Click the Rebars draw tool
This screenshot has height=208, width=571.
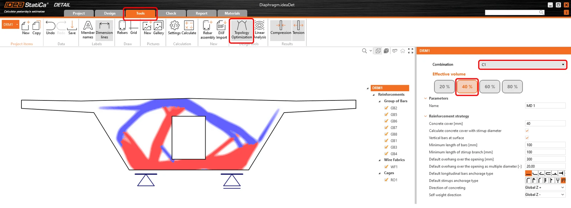(x=122, y=28)
